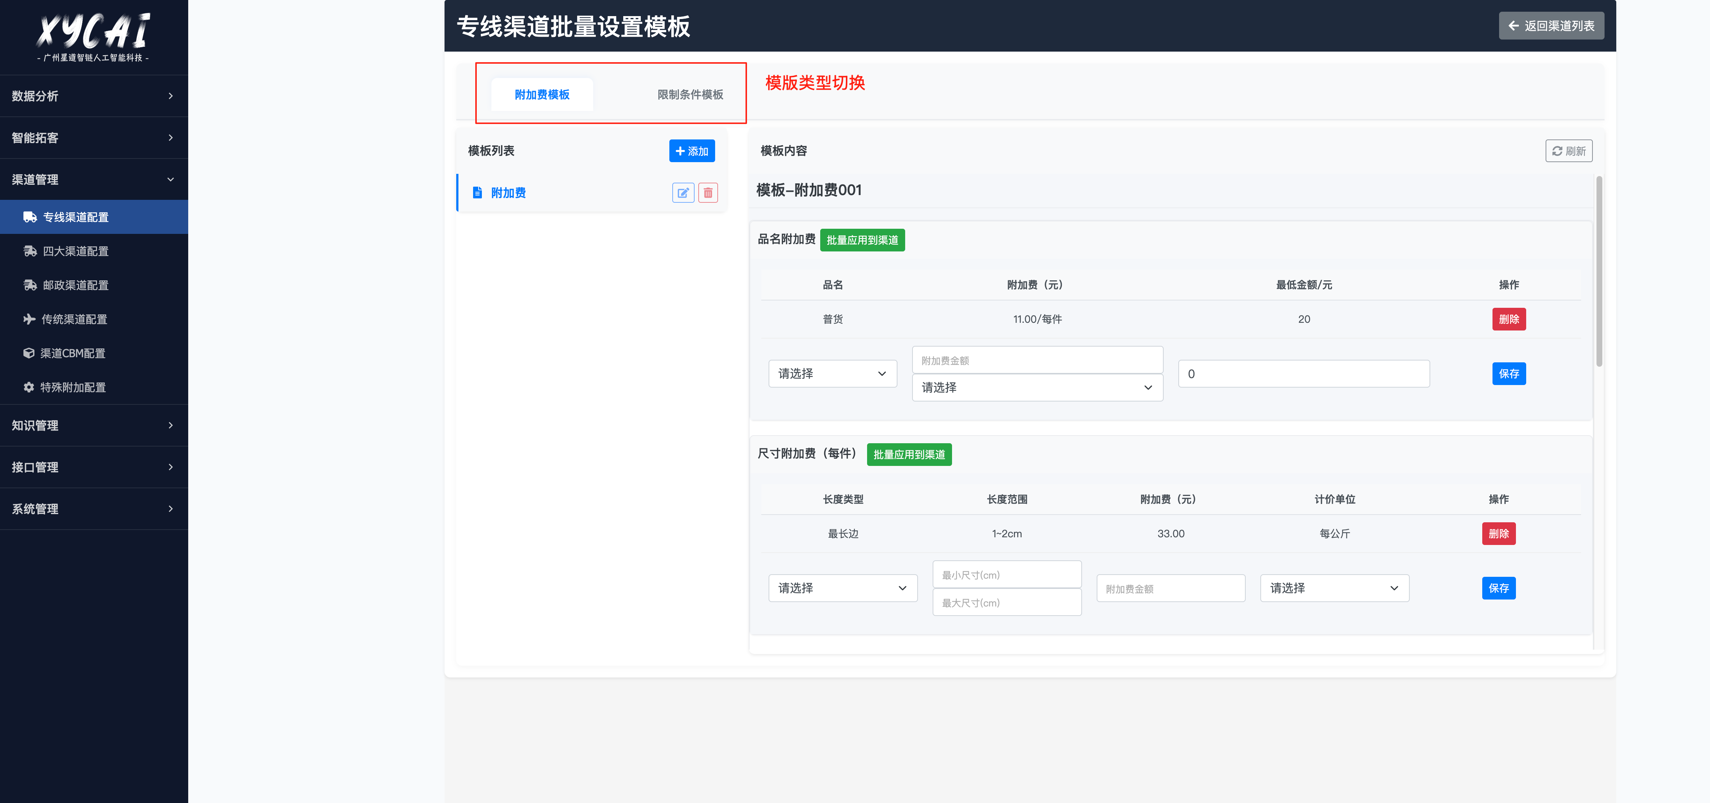Image resolution: width=1710 pixels, height=803 pixels.
Task: Click the template content vertical scrollbar
Action: click(1599, 271)
